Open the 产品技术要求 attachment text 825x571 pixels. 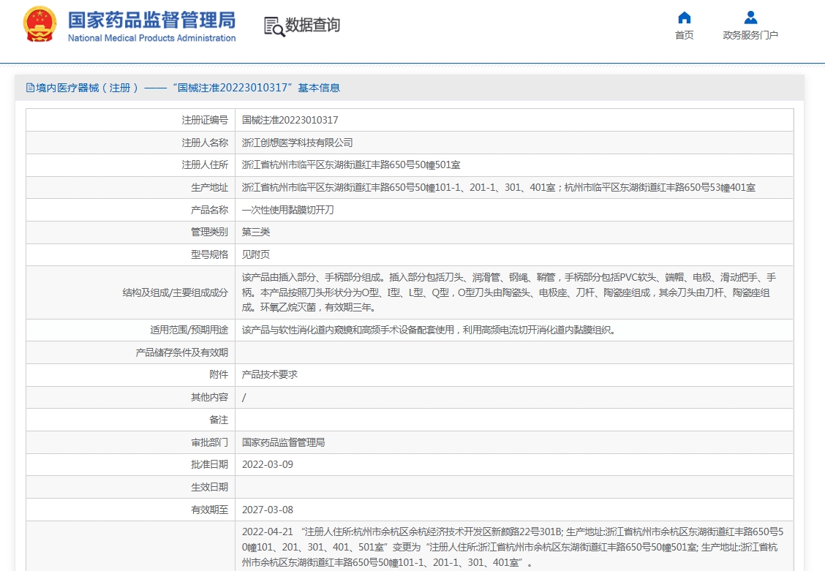[x=269, y=374]
